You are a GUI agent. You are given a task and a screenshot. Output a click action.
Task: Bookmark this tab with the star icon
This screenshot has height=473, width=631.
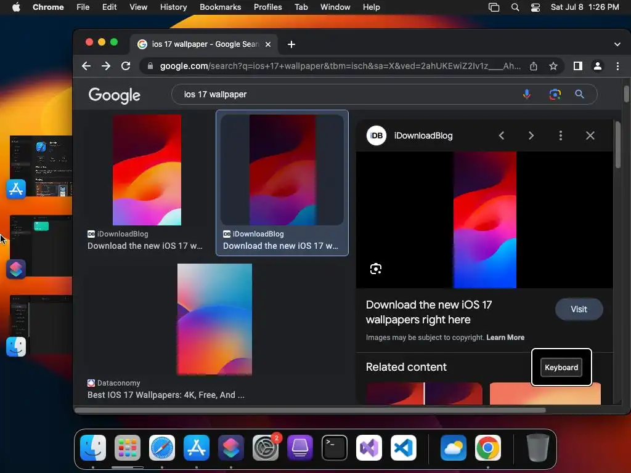coord(553,66)
